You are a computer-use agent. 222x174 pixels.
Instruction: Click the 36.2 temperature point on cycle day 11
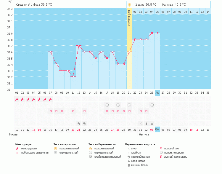[73, 76]
